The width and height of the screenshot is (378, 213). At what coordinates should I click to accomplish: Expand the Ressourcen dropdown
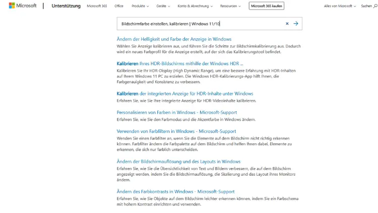[x=230, y=6]
